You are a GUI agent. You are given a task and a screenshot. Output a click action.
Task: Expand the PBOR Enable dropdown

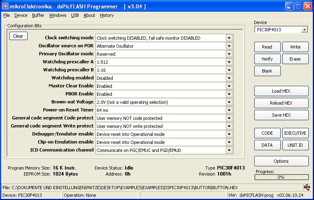click(229, 94)
